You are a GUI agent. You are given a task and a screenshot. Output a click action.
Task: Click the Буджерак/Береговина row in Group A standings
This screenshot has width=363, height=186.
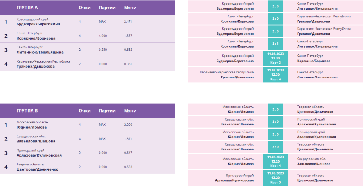coord(38,24)
